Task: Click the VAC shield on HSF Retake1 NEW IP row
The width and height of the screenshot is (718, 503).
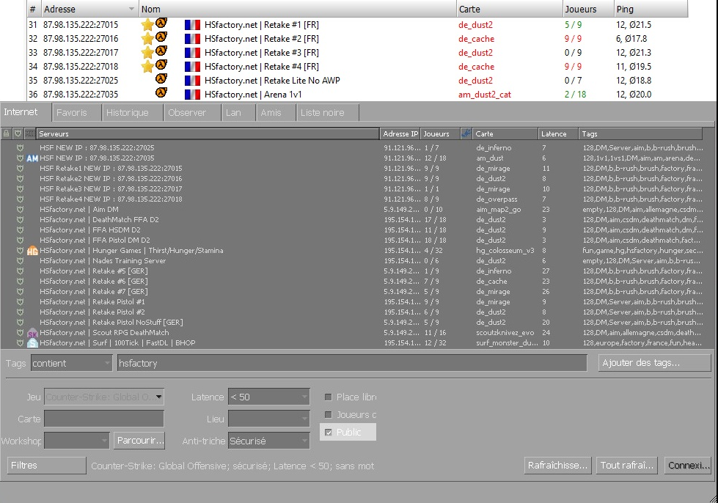Action: 20,169
